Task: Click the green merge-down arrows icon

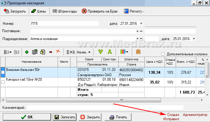Action: coord(101,52)
